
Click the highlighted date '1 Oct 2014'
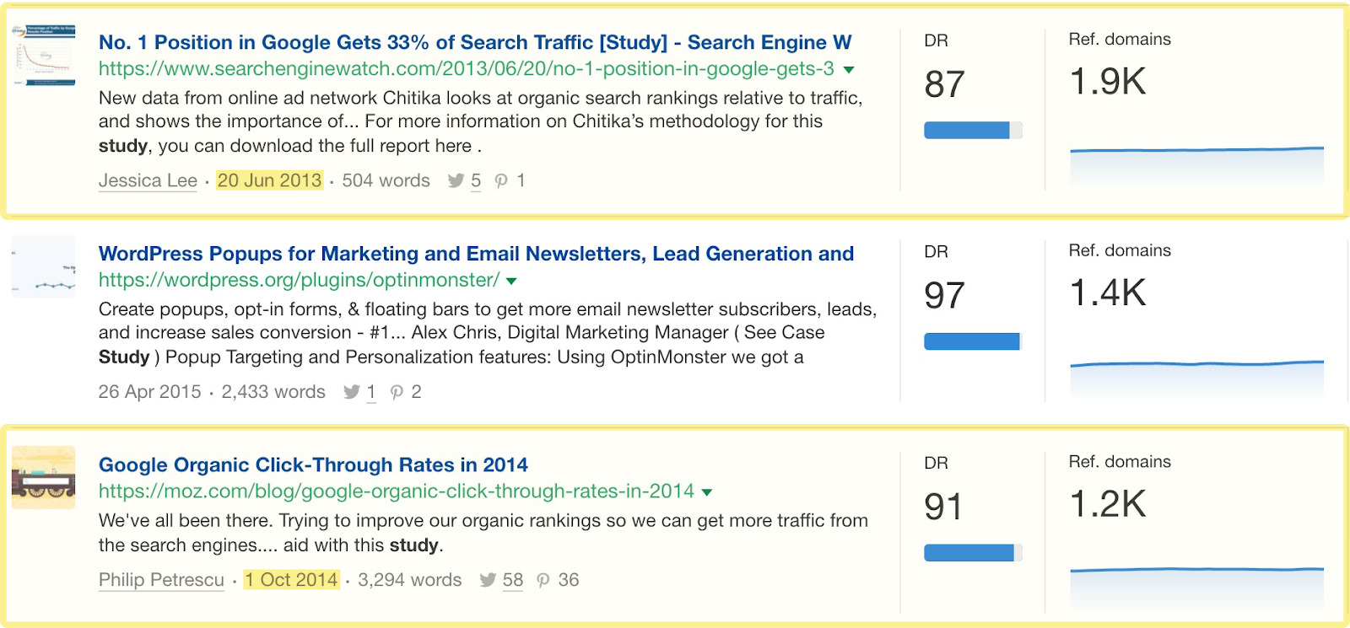click(x=291, y=580)
